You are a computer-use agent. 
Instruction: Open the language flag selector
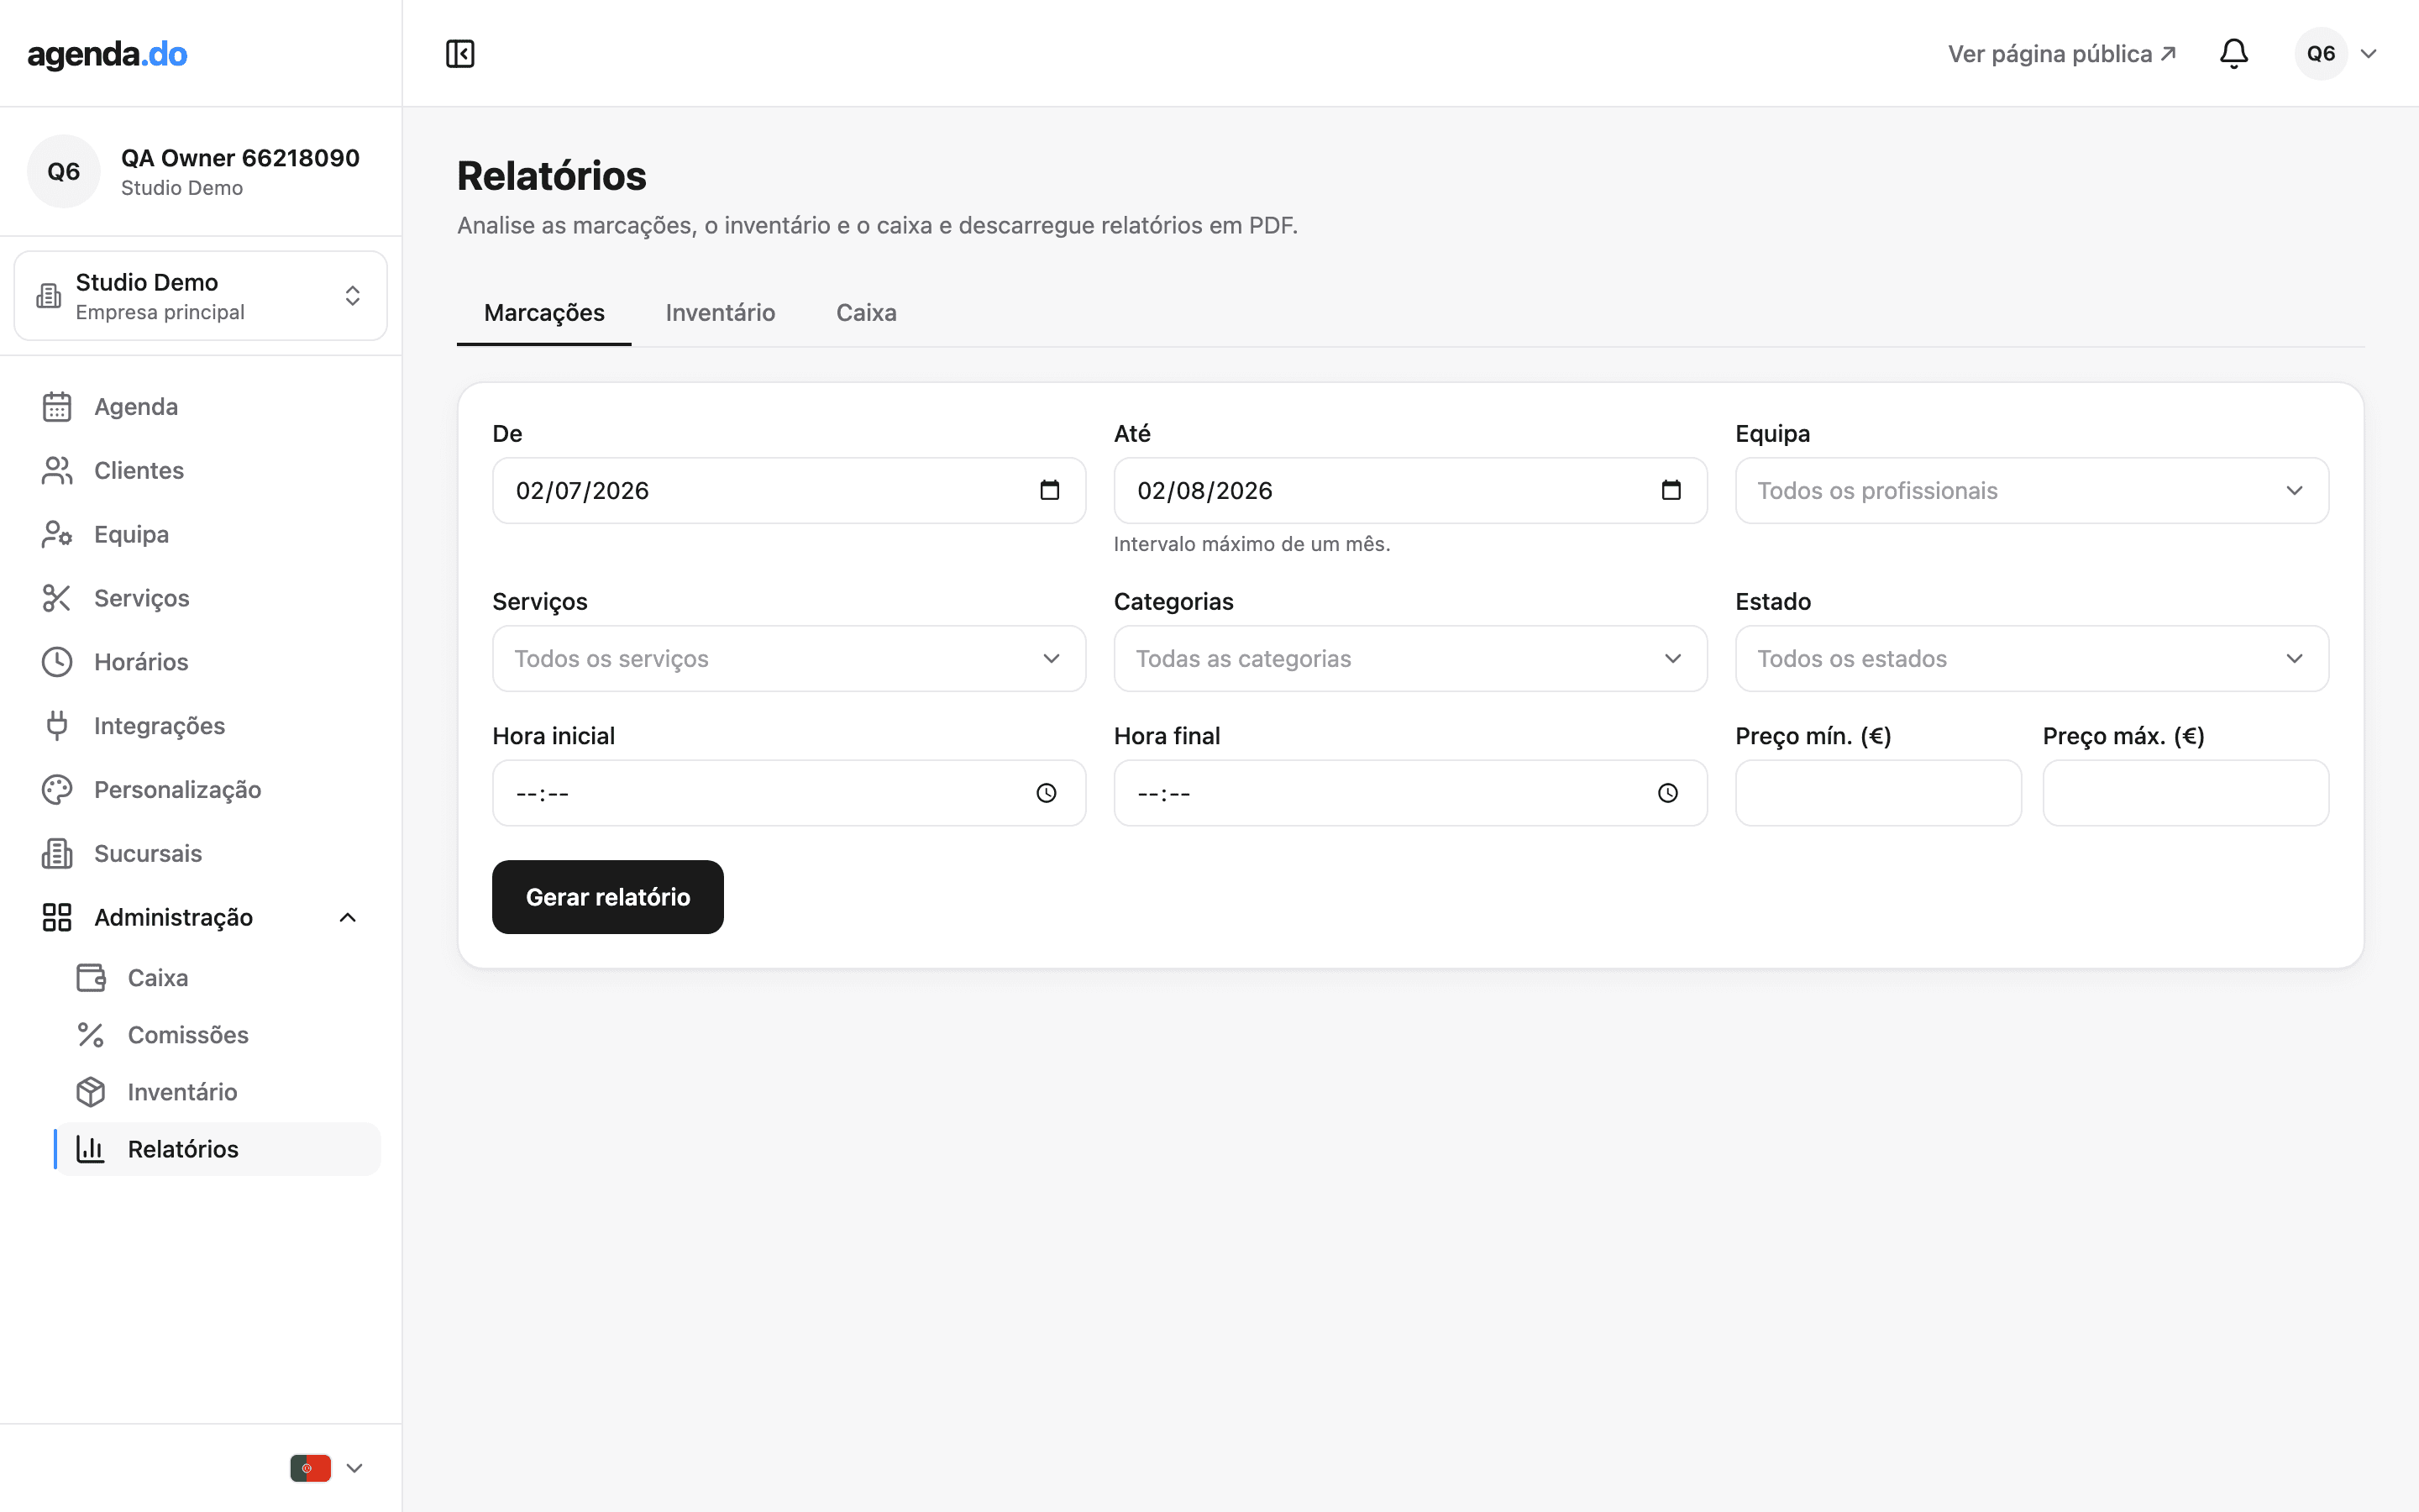pos(327,1468)
